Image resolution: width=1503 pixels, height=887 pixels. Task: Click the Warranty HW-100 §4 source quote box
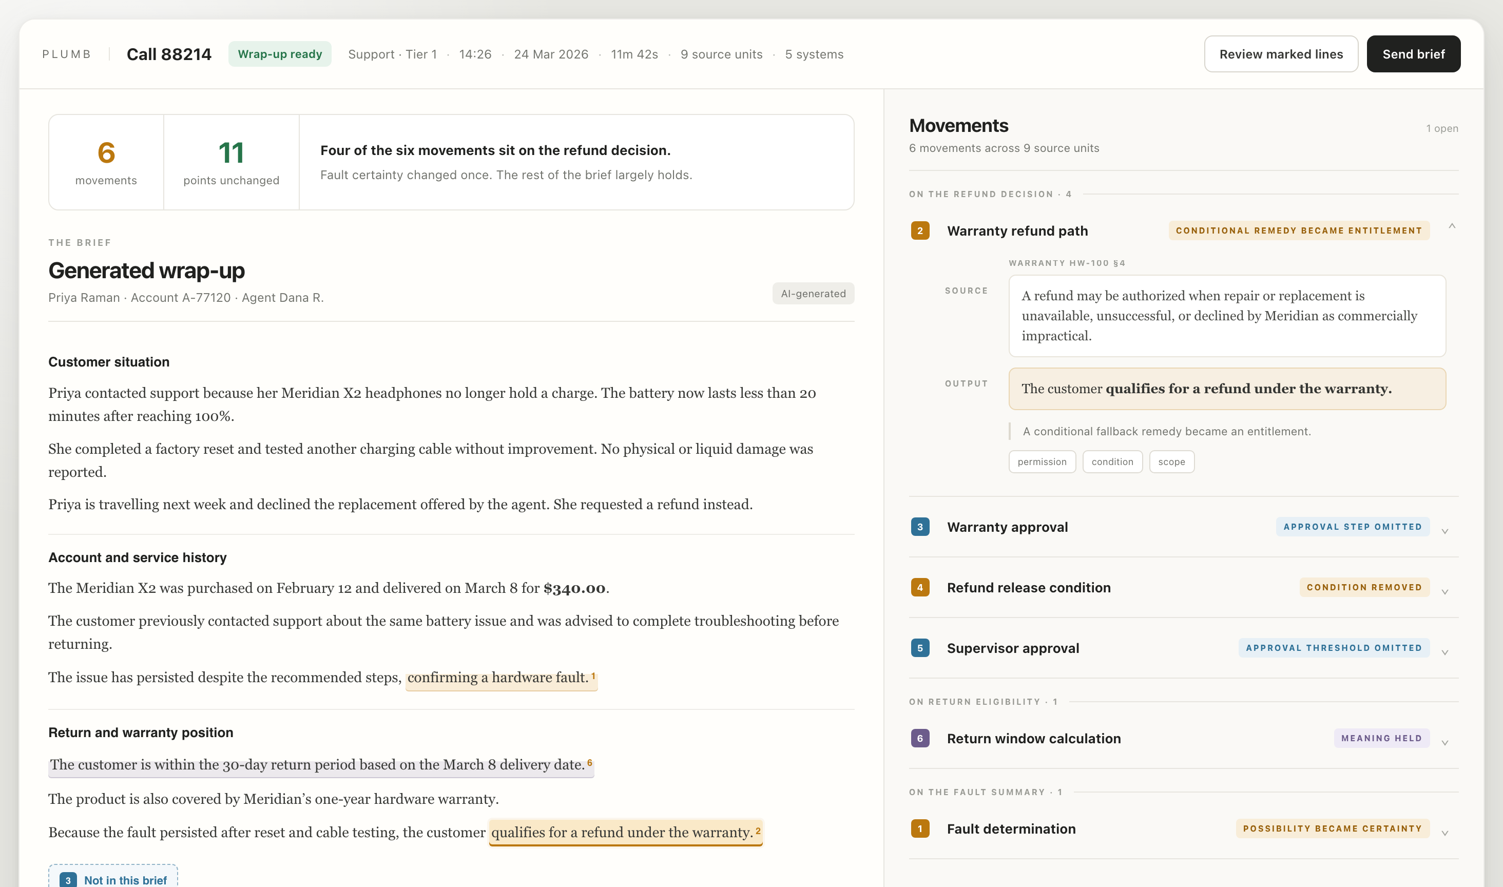click(x=1227, y=316)
